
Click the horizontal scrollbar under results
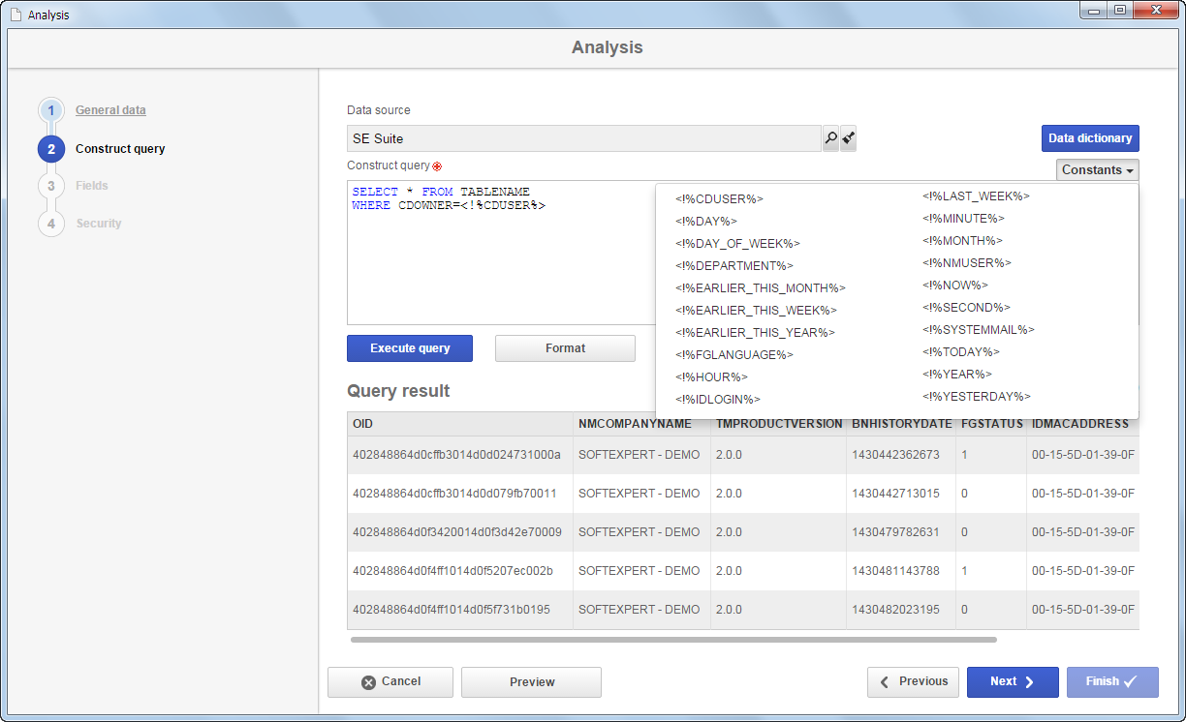[x=673, y=640]
